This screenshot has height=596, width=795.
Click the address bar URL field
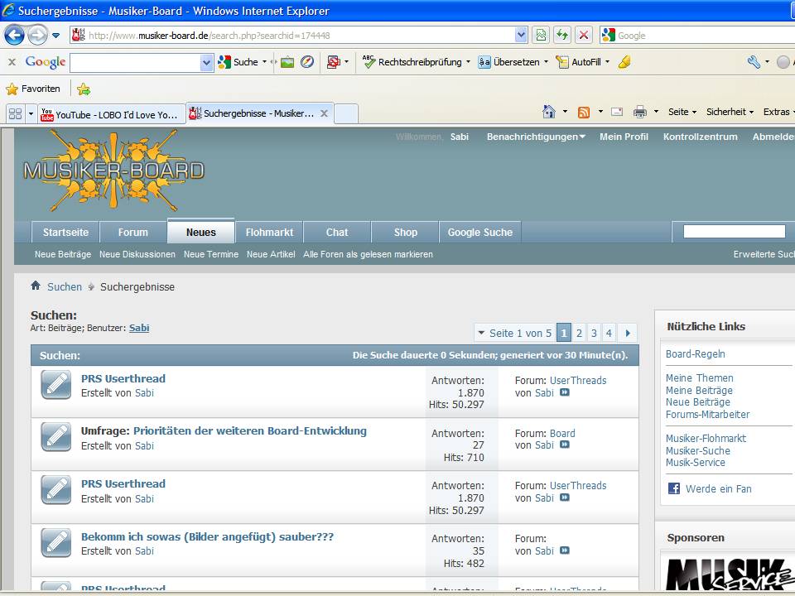pos(300,36)
